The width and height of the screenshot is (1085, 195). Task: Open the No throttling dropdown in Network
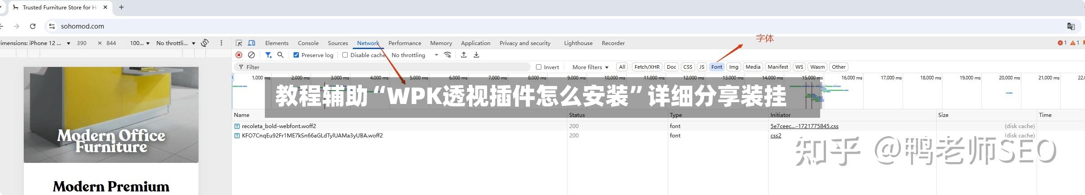(415, 55)
